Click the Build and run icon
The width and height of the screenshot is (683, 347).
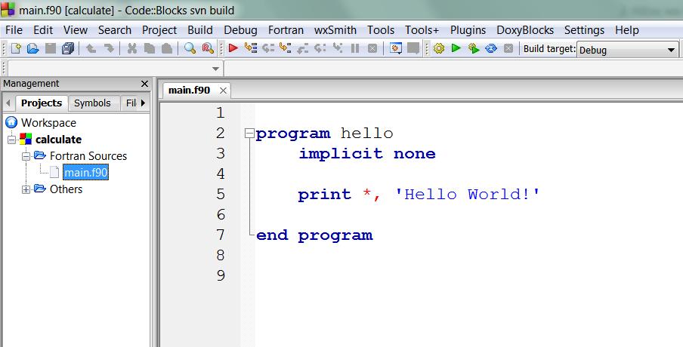[474, 48]
